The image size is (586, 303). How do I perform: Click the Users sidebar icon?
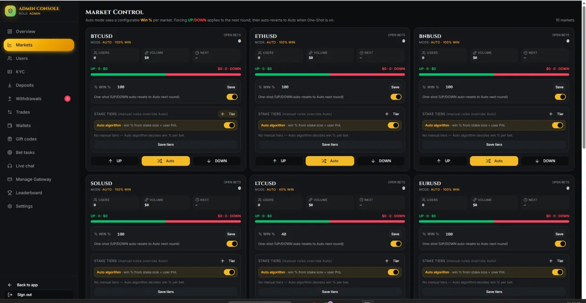10,58
